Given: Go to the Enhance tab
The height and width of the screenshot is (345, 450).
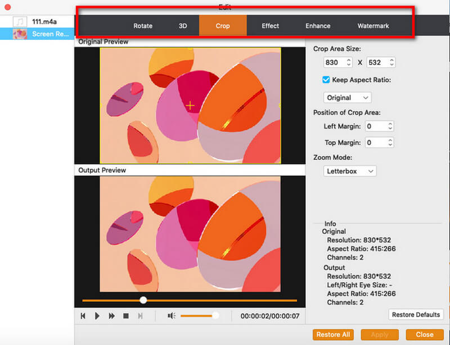Looking at the screenshot, I should [318, 26].
